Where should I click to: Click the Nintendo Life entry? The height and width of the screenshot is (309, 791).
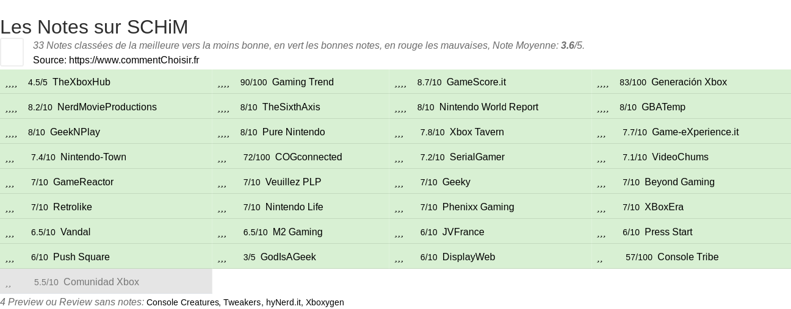pyautogui.click(x=294, y=207)
